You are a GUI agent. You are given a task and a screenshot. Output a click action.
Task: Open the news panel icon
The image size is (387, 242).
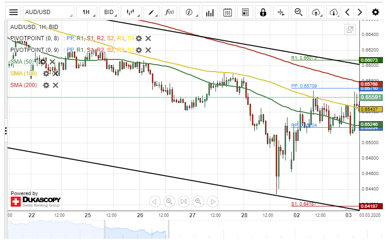pos(245,12)
